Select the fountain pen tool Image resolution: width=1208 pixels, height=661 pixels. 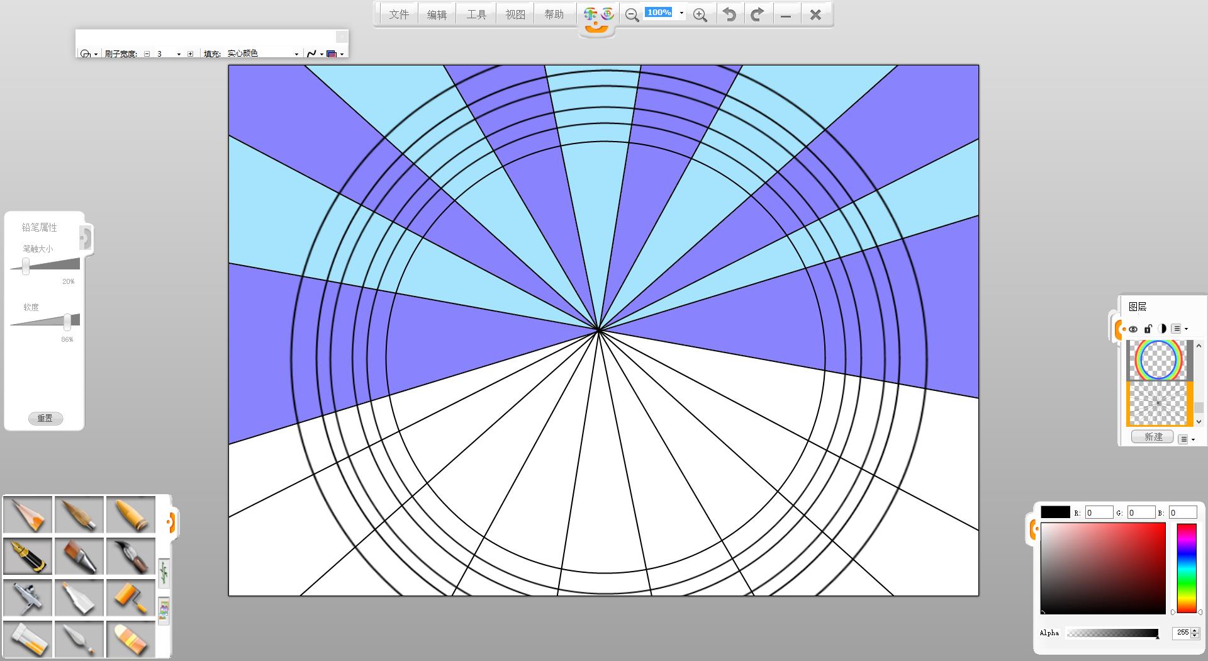[28, 556]
